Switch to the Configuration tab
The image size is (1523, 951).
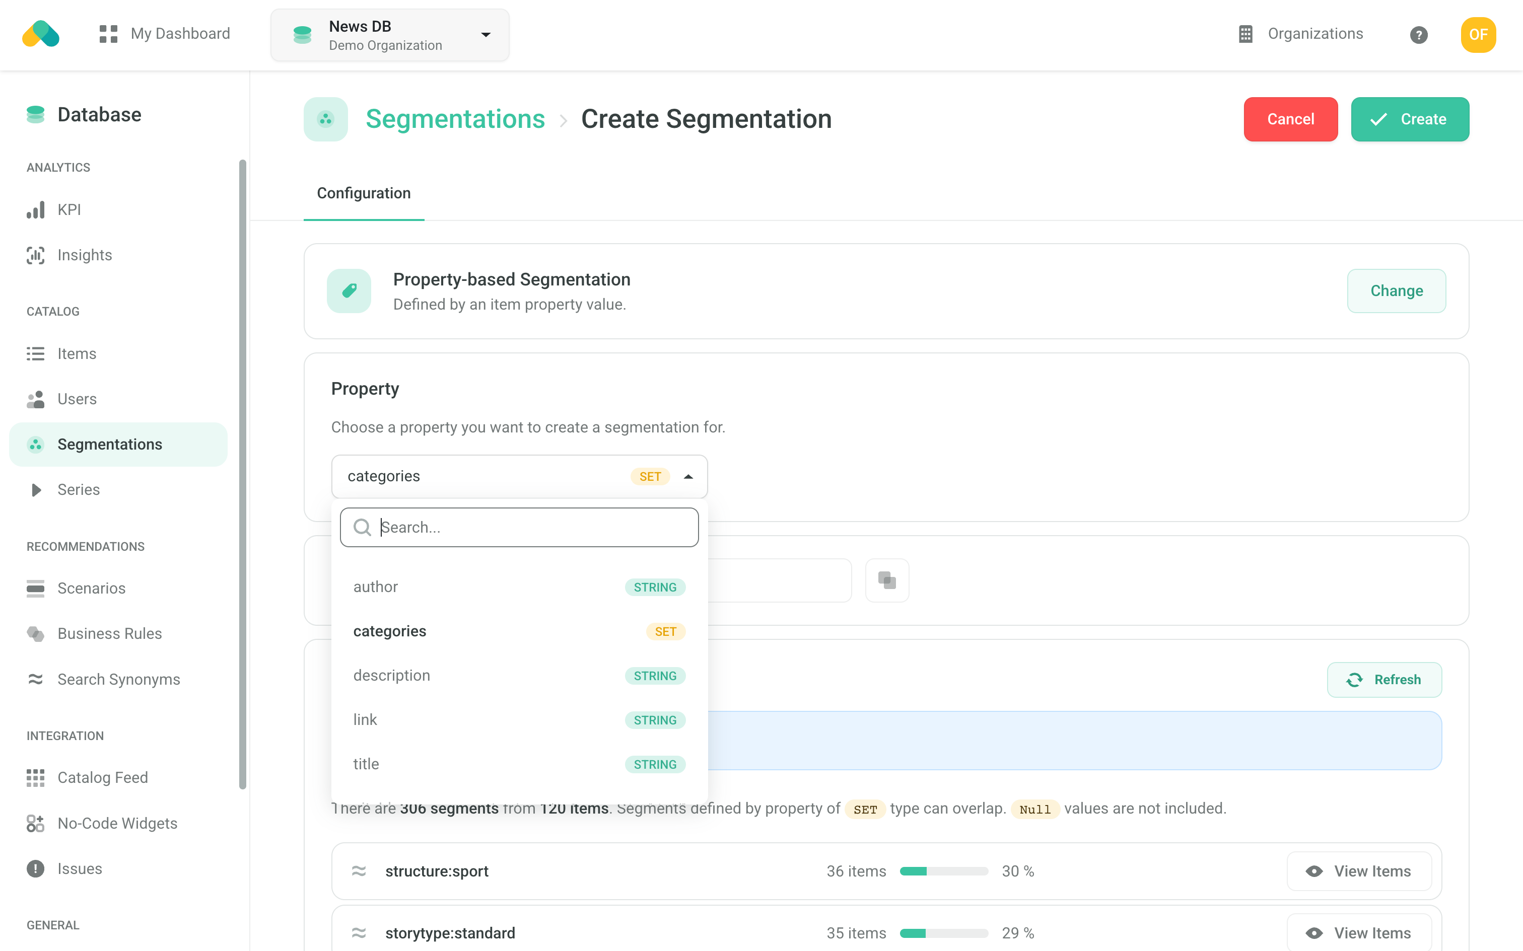364,193
